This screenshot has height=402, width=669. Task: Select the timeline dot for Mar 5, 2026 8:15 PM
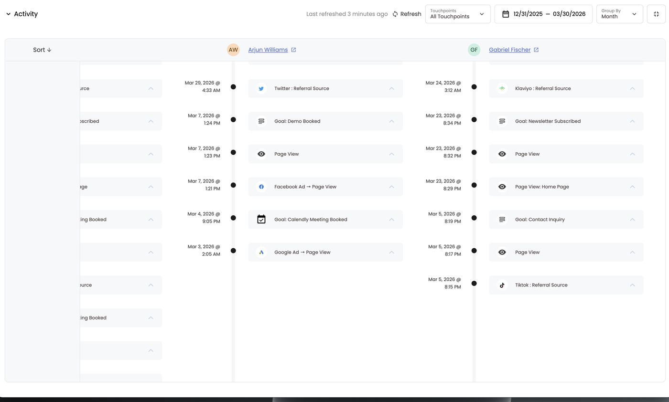tap(474, 284)
